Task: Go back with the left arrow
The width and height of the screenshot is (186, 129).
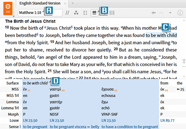Action: pos(154,13)
